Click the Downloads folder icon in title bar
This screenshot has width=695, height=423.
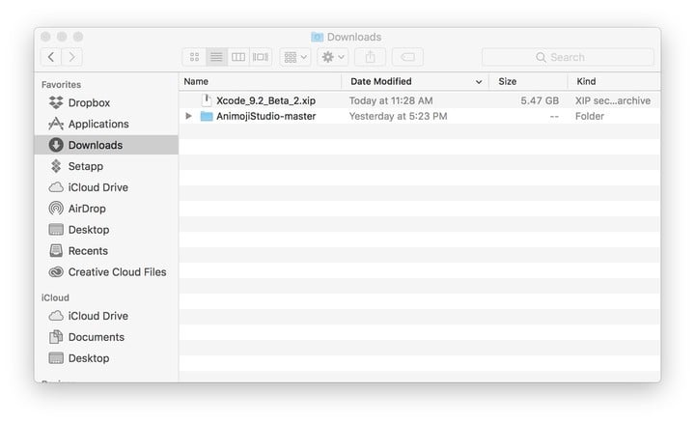tap(317, 37)
